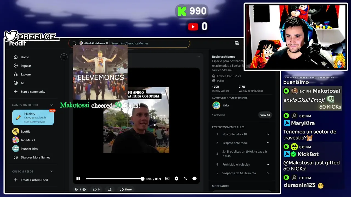Screen dimensions: 351x197
Task: Click Created Jan 18, 2021 text
Action: (229, 76)
